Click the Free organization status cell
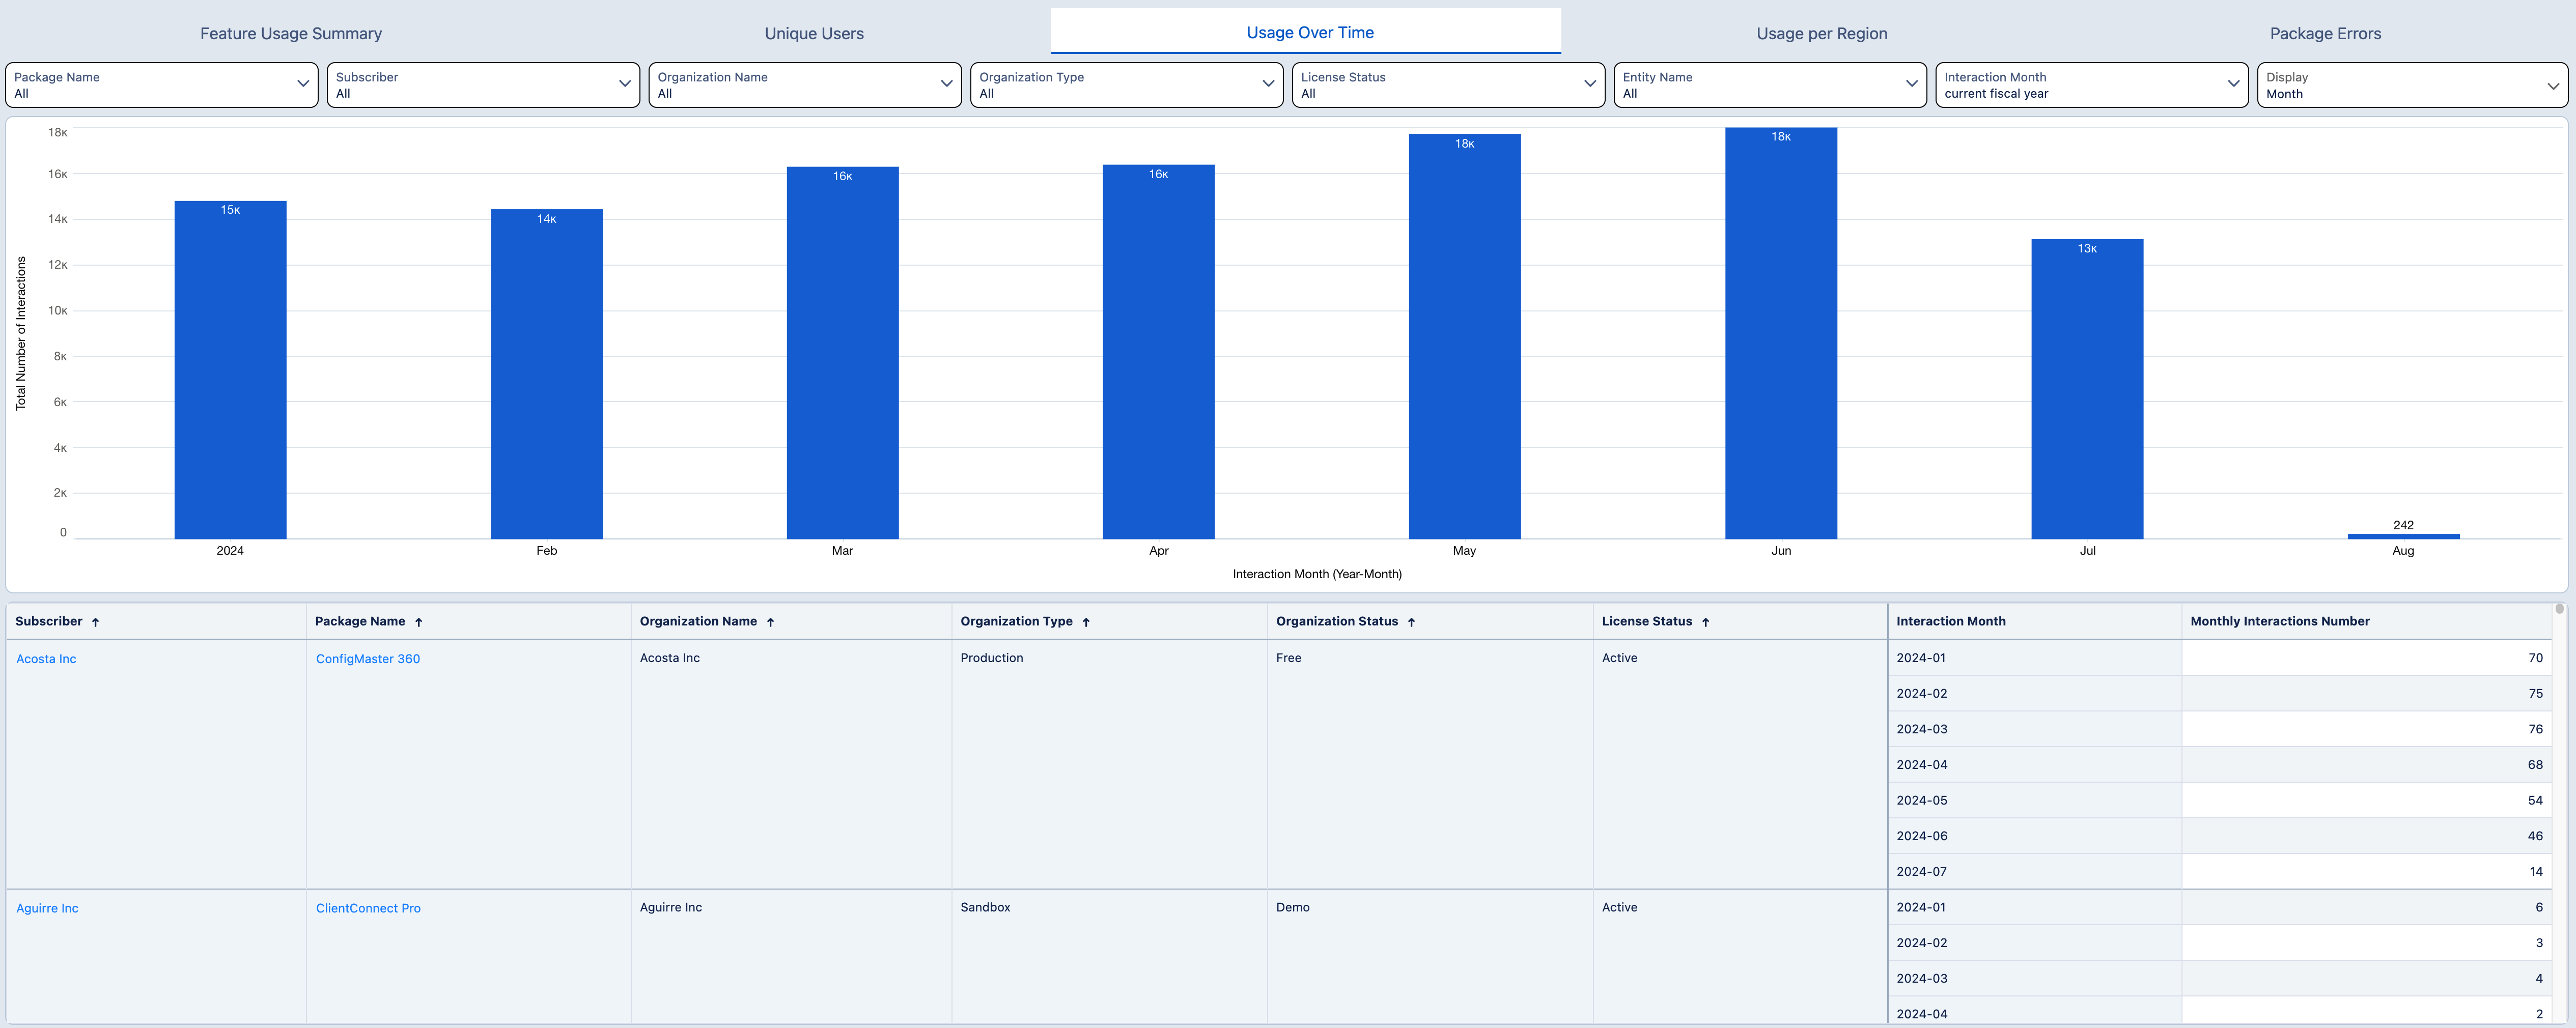 point(1430,764)
